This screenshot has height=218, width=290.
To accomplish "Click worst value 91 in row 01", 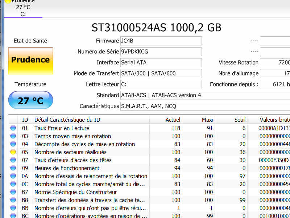I will tap(210, 128).
